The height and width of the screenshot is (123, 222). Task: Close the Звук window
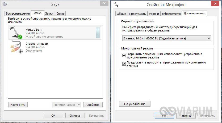[104, 3]
